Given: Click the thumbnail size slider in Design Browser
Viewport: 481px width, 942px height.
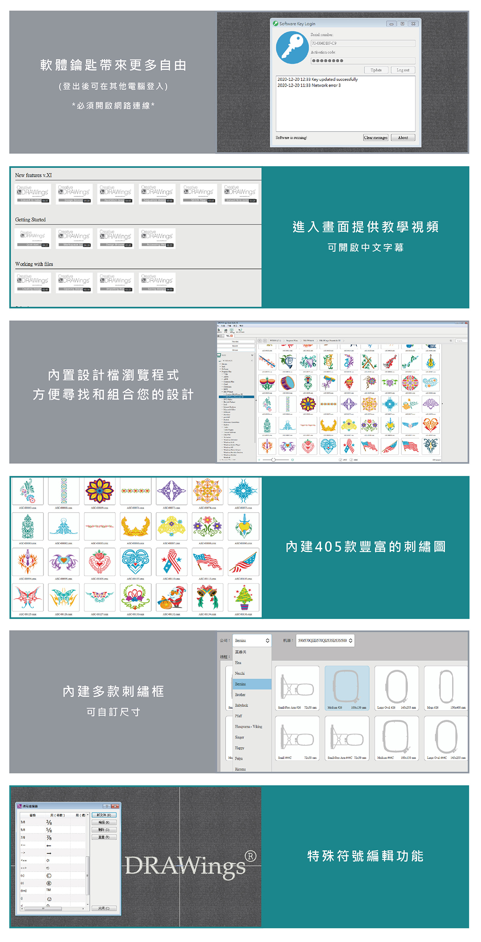Looking at the screenshot, I should (x=276, y=460).
